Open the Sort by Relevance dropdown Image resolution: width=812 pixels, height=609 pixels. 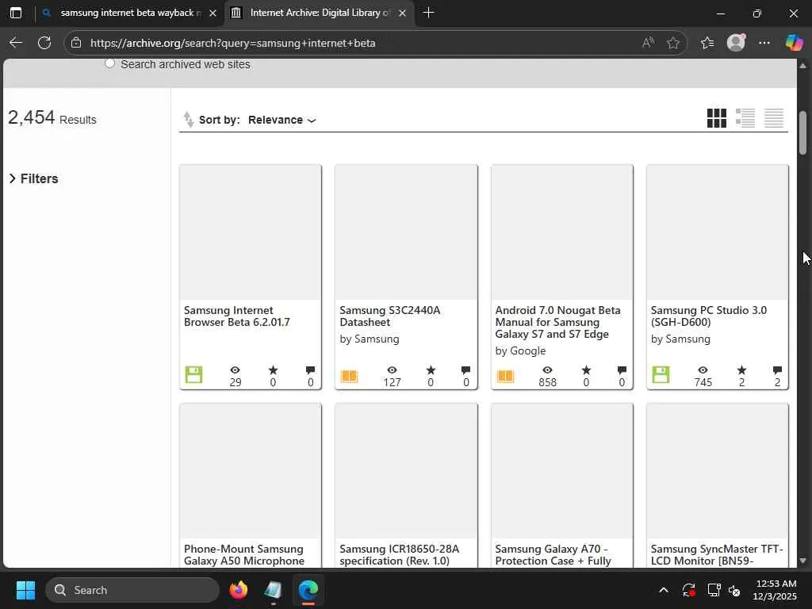coord(282,120)
